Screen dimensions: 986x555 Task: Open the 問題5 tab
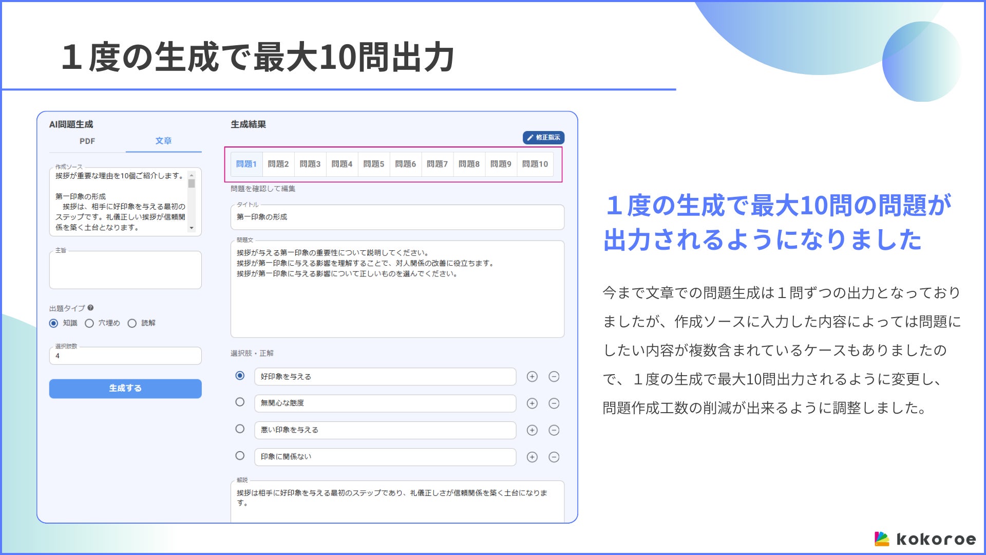pyautogui.click(x=373, y=164)
